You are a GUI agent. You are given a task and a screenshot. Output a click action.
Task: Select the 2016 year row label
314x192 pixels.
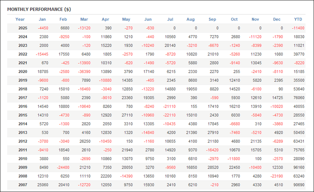[23, 106]
